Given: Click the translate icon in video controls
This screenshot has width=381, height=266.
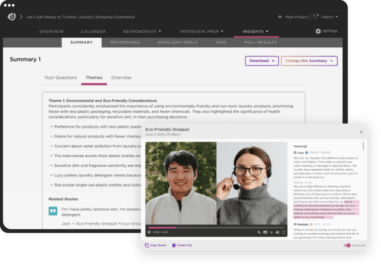Looking at the screenshot, I should tap(259, 232).
